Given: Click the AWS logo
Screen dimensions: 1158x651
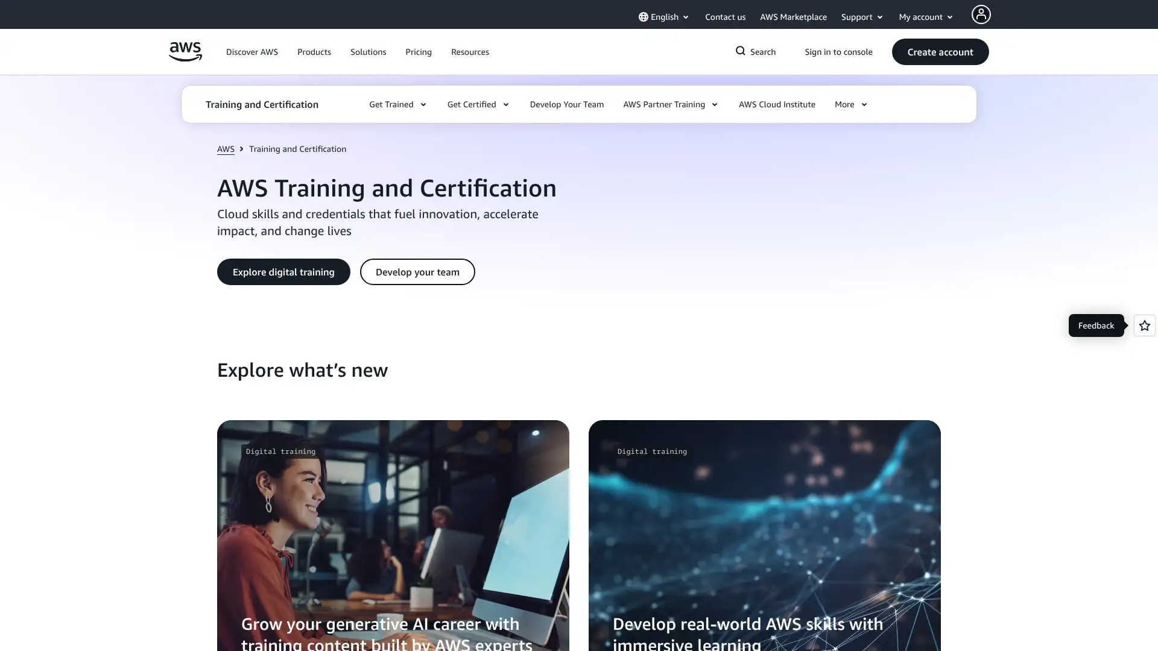Looking at the screenshot, I should point(185,52).
